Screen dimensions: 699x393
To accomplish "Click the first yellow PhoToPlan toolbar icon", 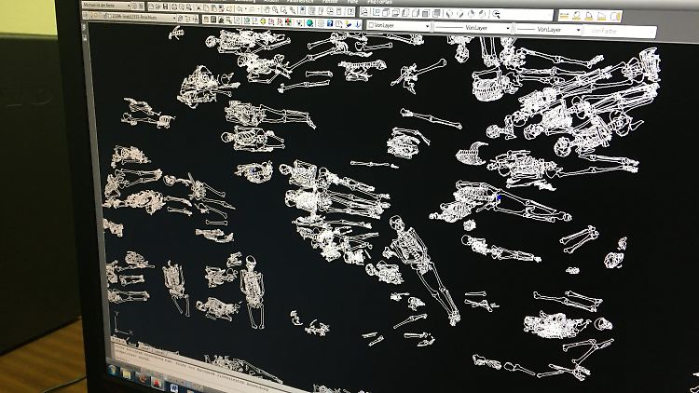I will (x=564, y=16).
